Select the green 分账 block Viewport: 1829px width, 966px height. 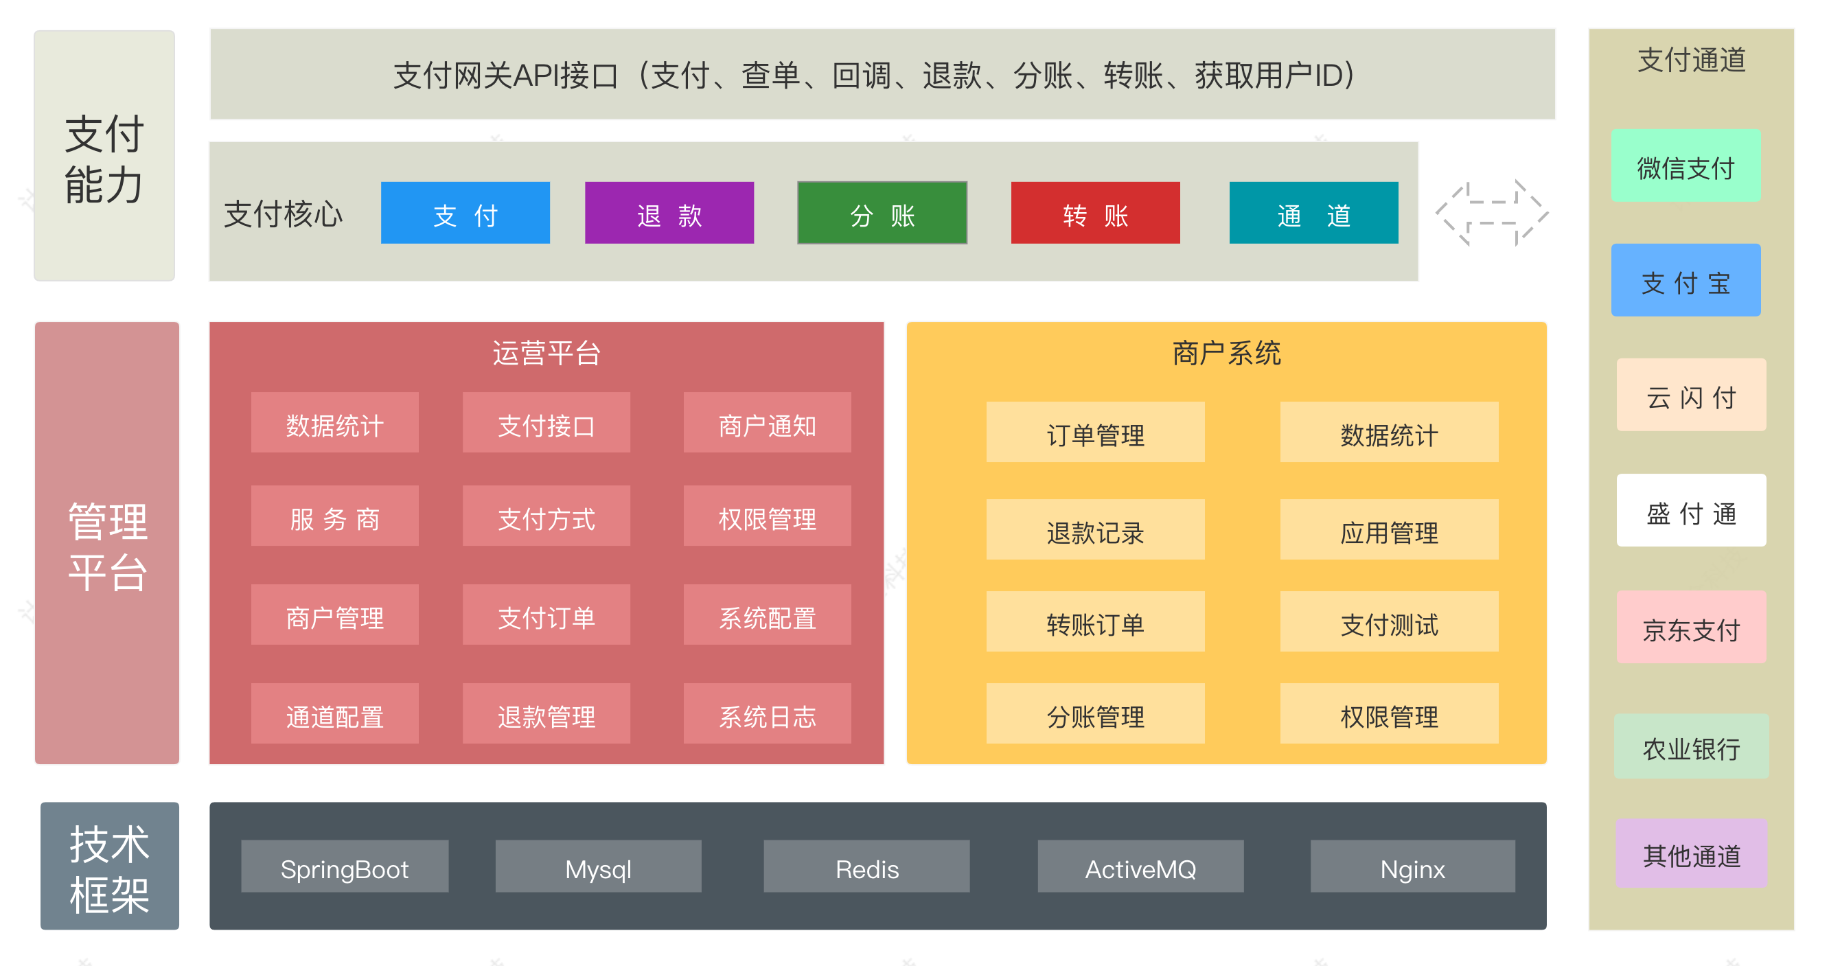point(882,213)
